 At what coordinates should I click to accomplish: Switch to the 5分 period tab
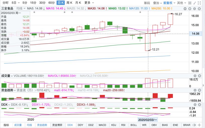pyautogui.click(x=25, y=3)
